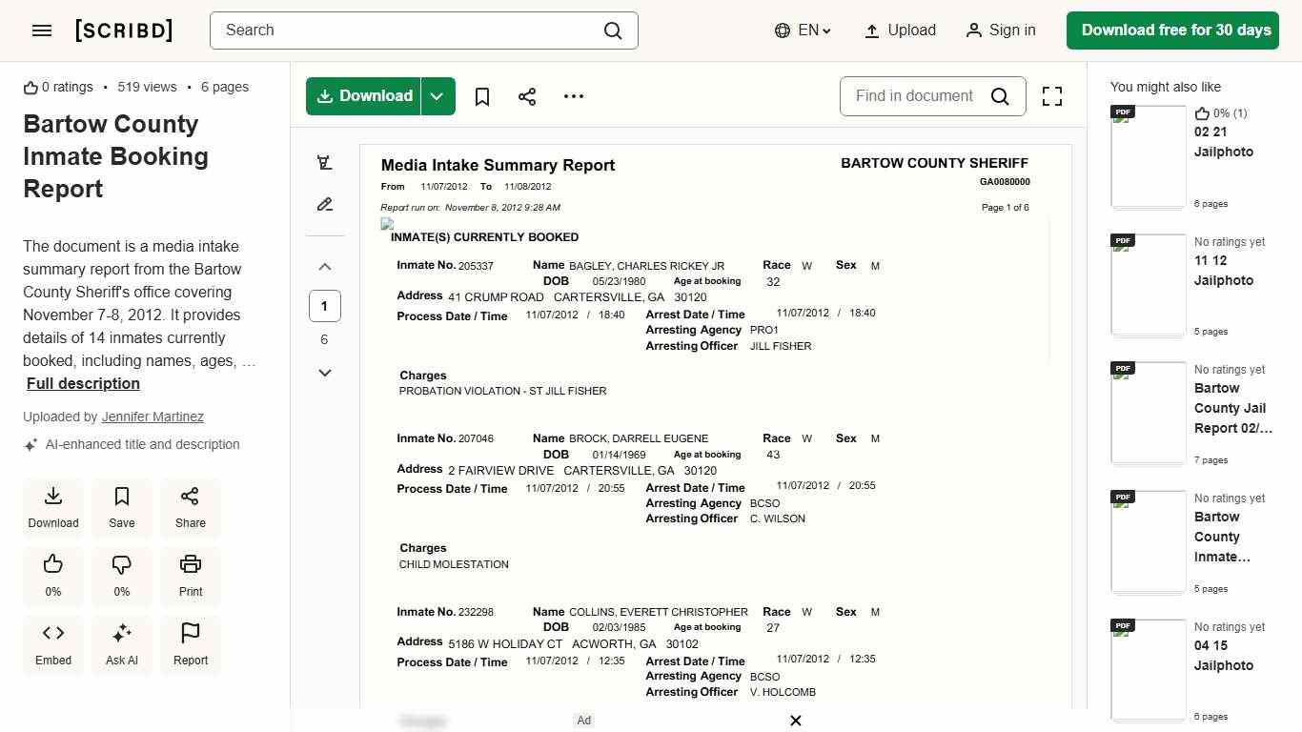Open the more options ellipsis menu
Screen dimensions: 1302x732
coord(573,96)
